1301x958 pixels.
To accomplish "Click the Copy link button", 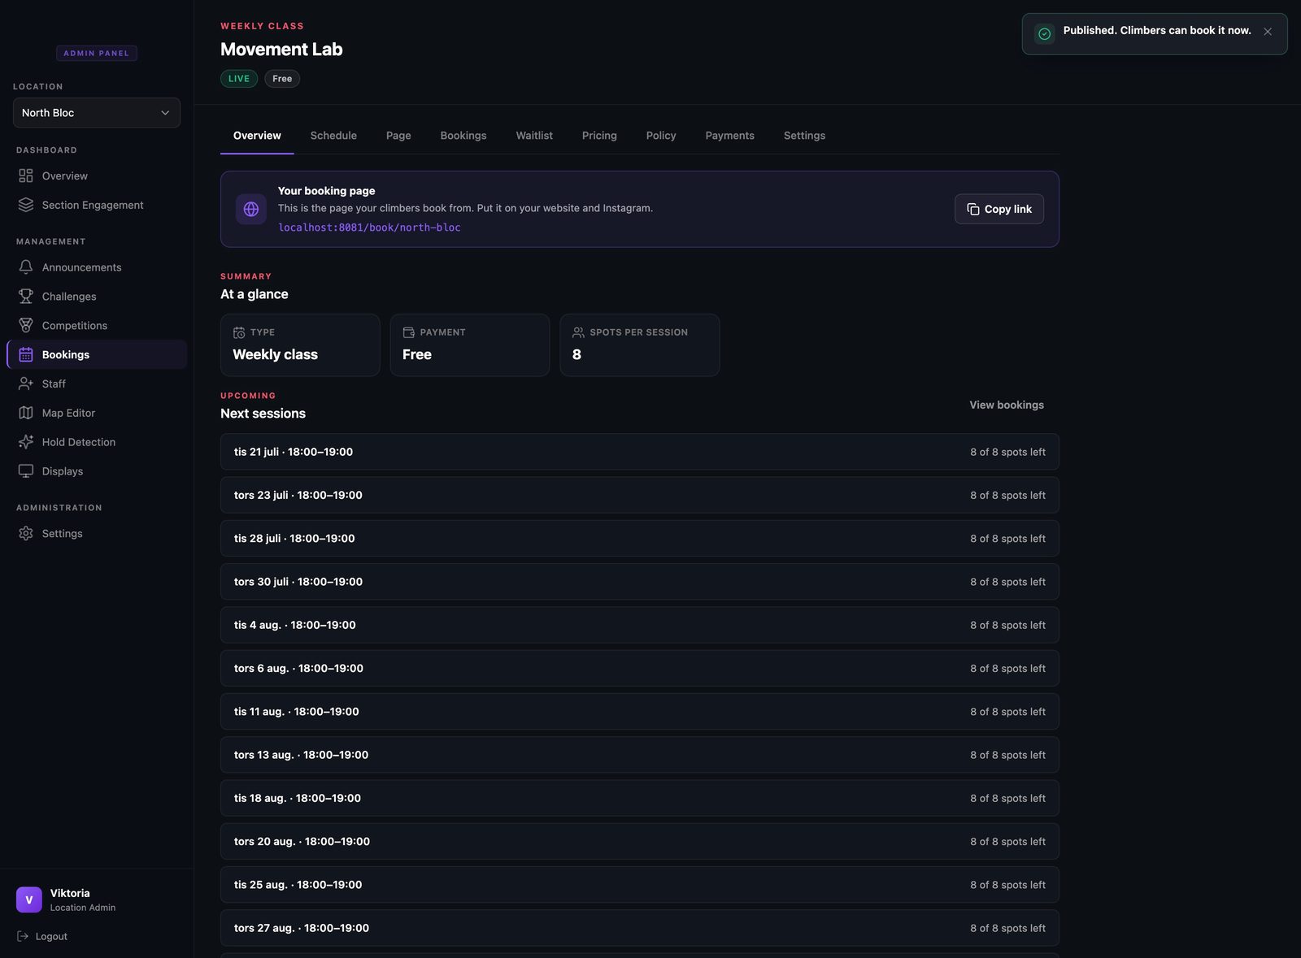I will tap(999, 209).
